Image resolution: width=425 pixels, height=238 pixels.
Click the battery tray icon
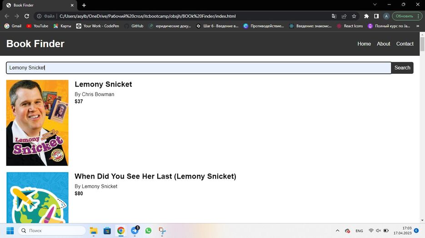(x=386, y=230)
